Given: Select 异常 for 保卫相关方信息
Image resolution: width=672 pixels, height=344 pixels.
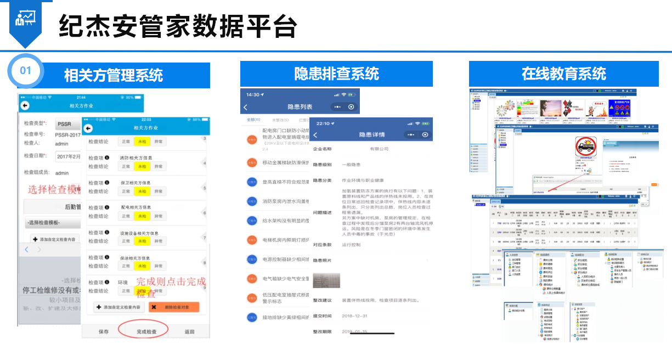Looking at the screenshot, I should pos(159,191).
